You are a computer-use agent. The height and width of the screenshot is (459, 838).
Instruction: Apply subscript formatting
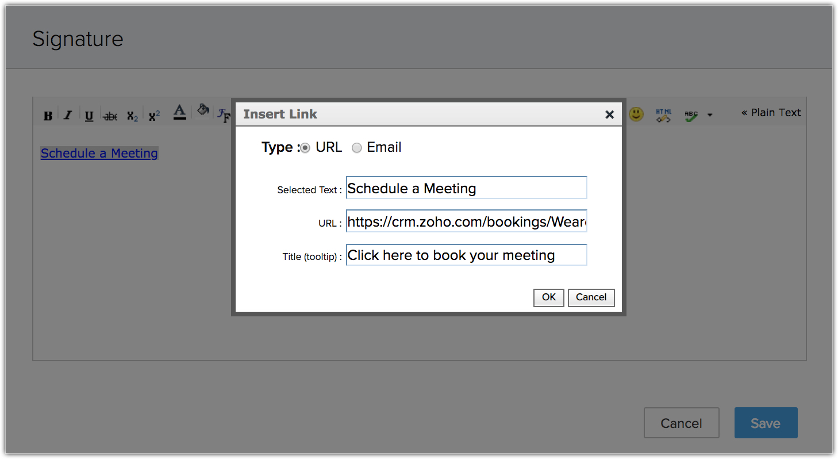pos(132,116)
